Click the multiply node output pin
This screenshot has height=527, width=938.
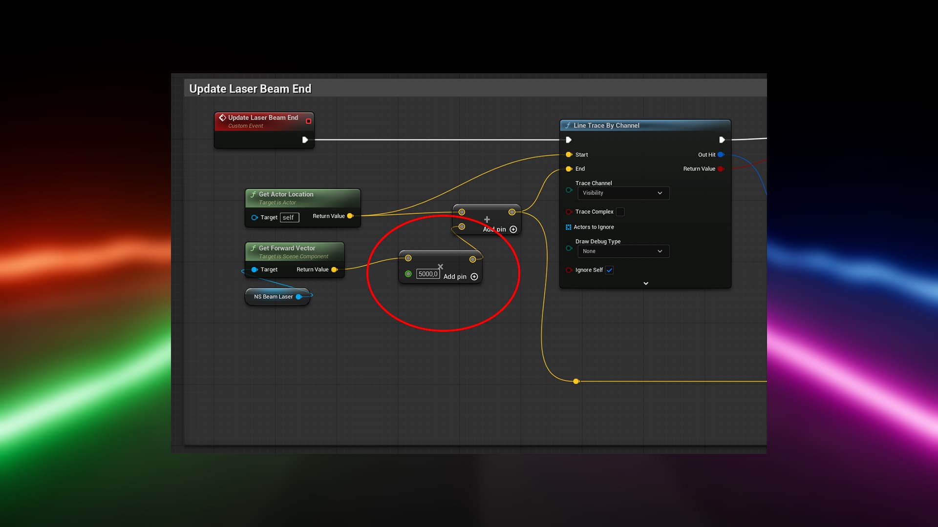pos(472,259)
